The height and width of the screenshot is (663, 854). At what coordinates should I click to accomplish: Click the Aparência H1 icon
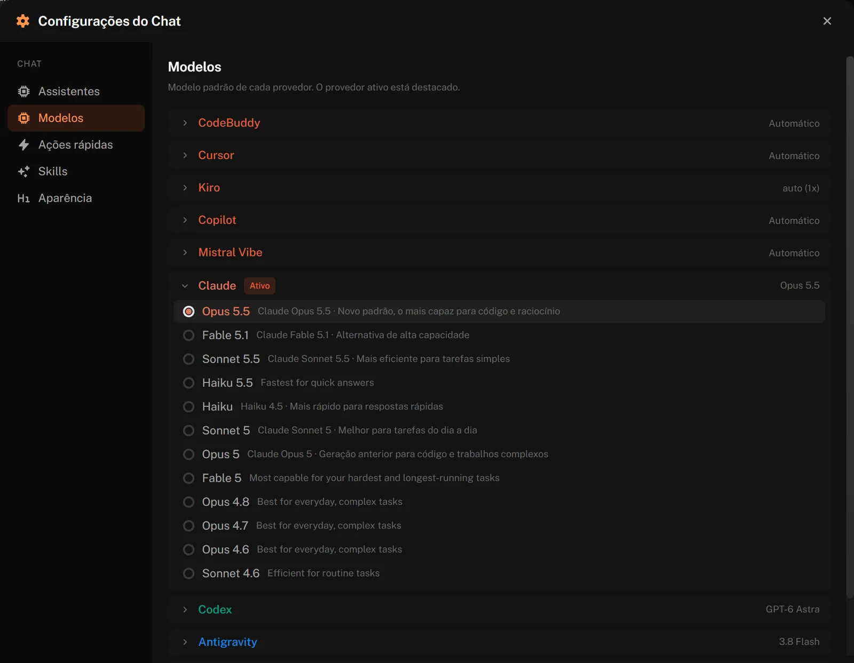pos(23,198)
